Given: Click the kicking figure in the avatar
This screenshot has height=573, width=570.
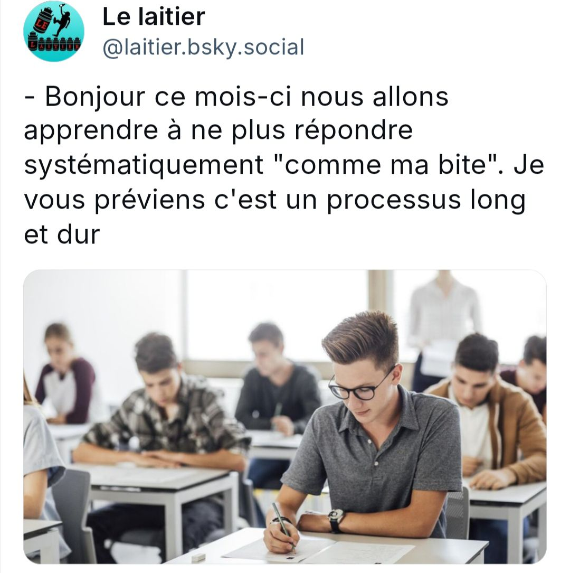Looking at the screenshot, I should (x=61, y=21).
